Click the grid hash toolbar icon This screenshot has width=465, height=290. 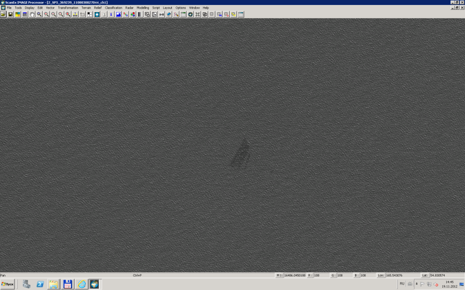(x=198, y=14)
